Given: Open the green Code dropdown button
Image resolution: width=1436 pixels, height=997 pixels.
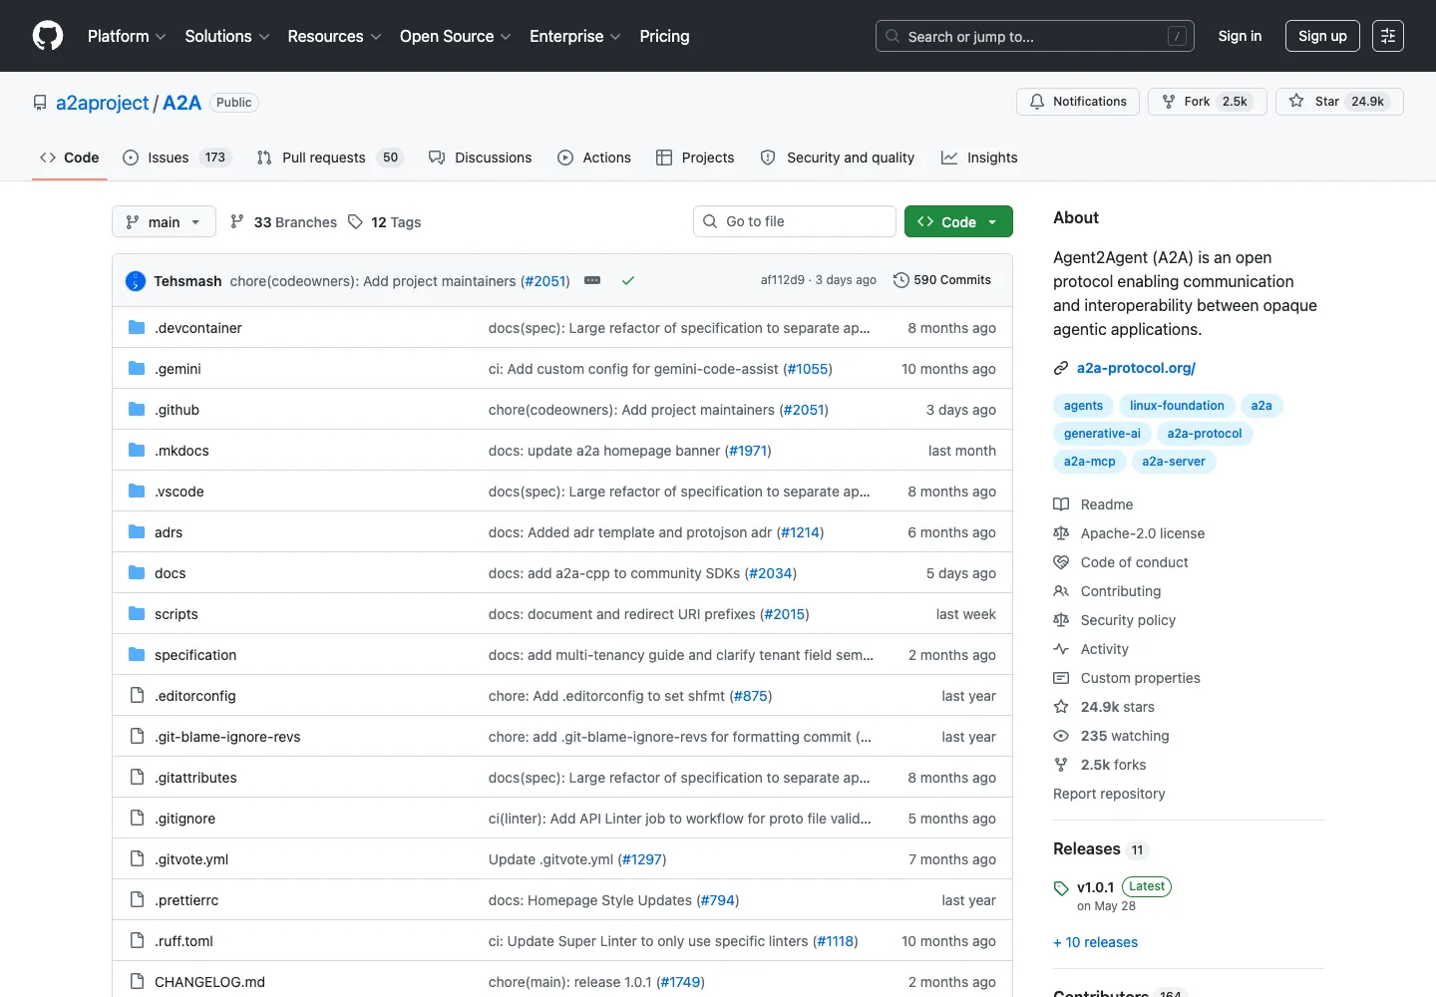Looking at the screenshot, I should click(958, 221).
